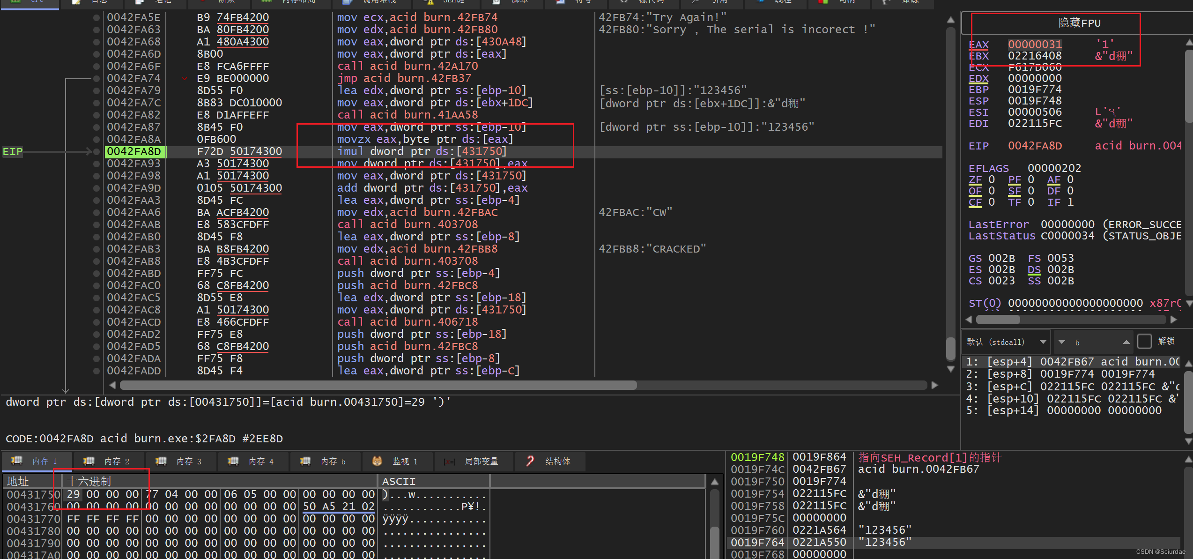
Task: Toggle breakpoint bullet at address 0042FADD
Action: click(96, 371)
